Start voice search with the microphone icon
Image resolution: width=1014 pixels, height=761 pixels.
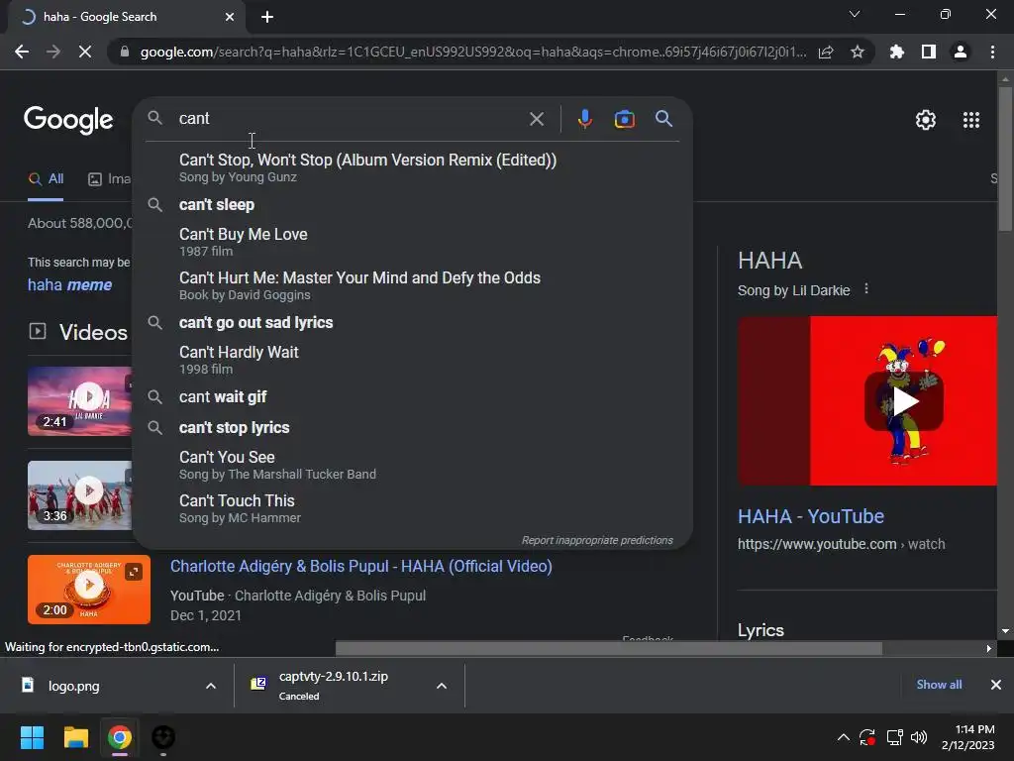584,119
